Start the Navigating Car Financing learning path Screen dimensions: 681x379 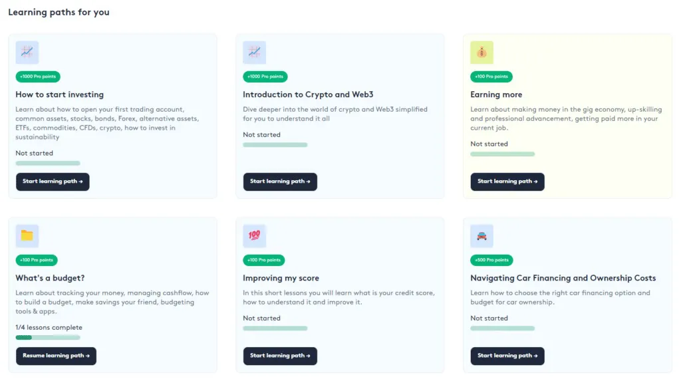coord(507,356)
